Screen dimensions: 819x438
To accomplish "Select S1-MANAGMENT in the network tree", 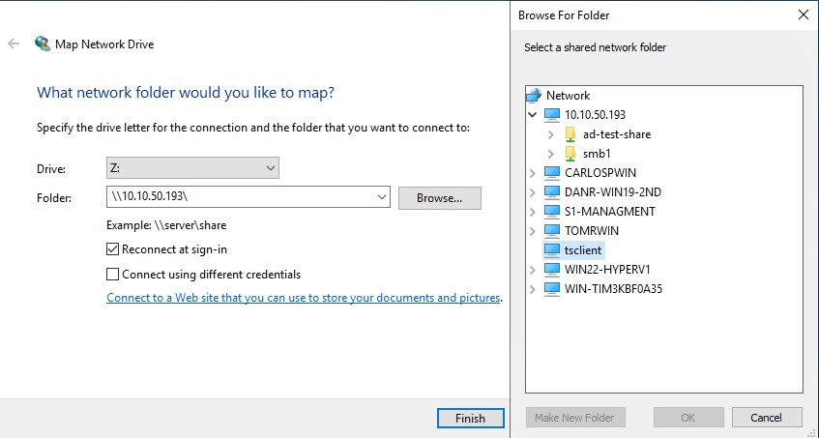I will point(609,212).
